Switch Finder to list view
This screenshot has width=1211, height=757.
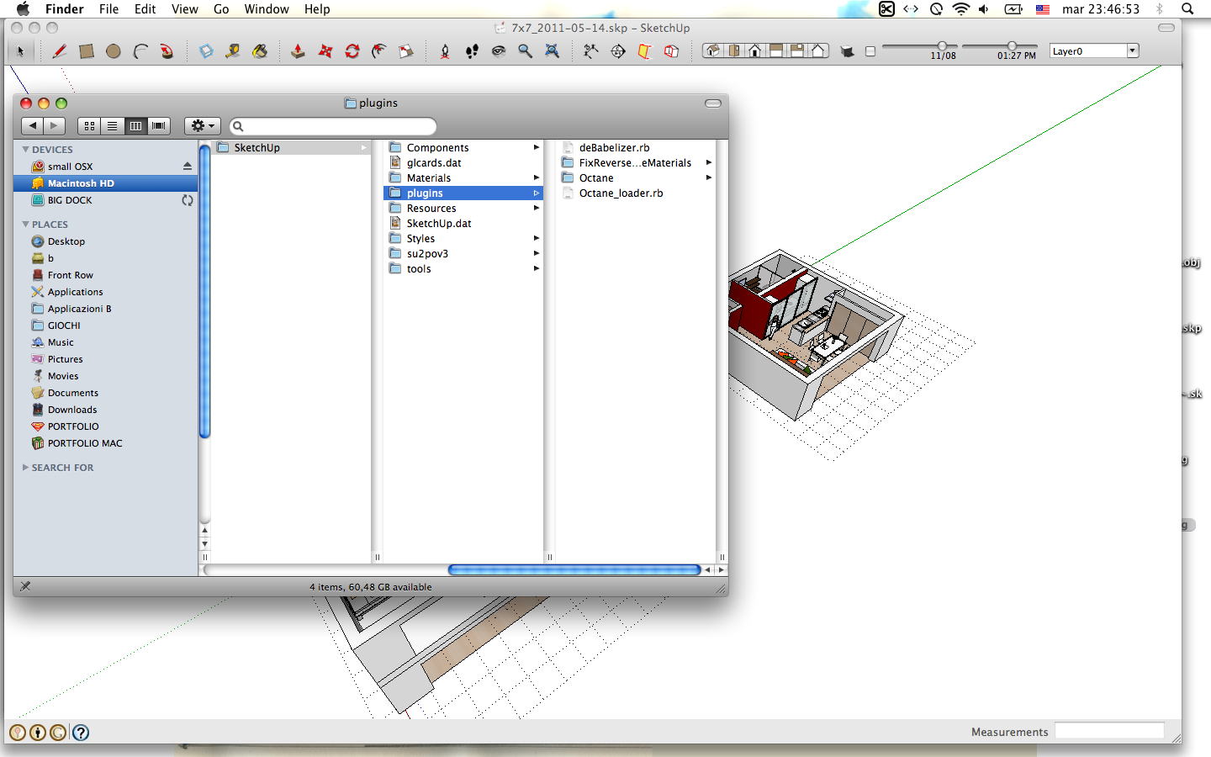[112, 126]
